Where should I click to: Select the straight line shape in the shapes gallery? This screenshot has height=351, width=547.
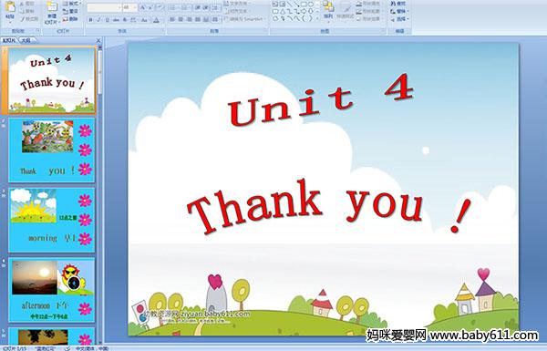pyautogui.click(x=289, y=5)
